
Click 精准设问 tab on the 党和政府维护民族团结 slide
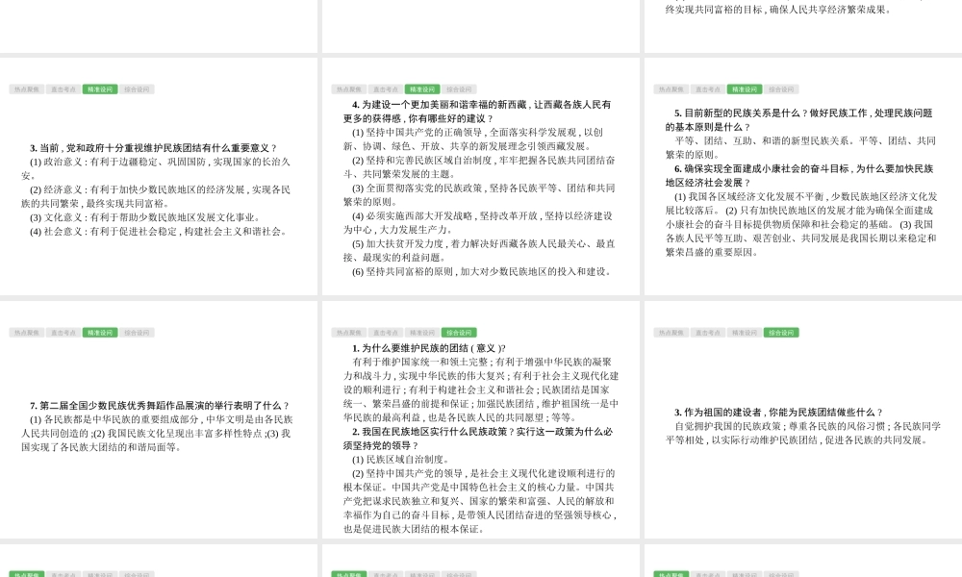(x=100, y=89)
